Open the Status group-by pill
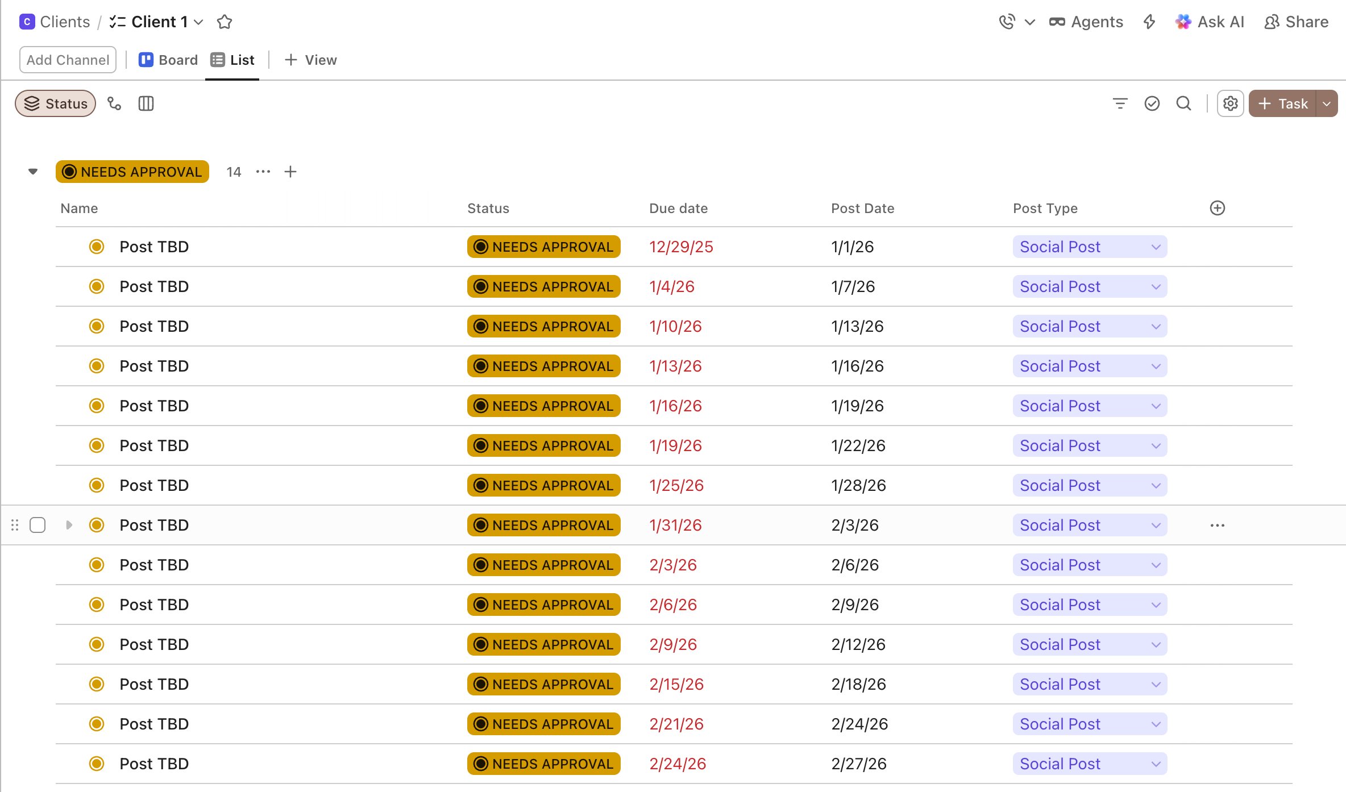Image resolution: width=1346 pixels, height=792 pixels. [x=55, y=103]
